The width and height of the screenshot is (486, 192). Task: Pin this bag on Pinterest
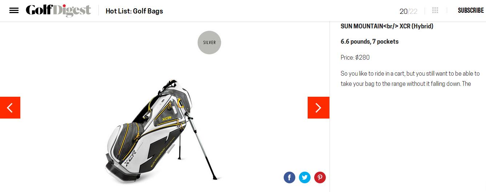coord(320,177)
